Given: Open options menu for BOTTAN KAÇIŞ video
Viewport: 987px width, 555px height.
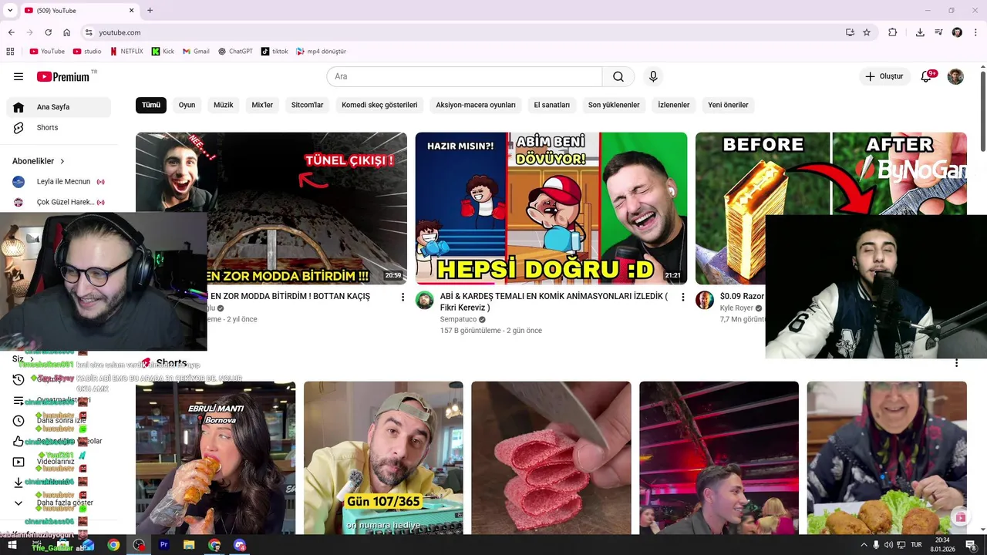Looking at the screenshot, I should 403,297.
